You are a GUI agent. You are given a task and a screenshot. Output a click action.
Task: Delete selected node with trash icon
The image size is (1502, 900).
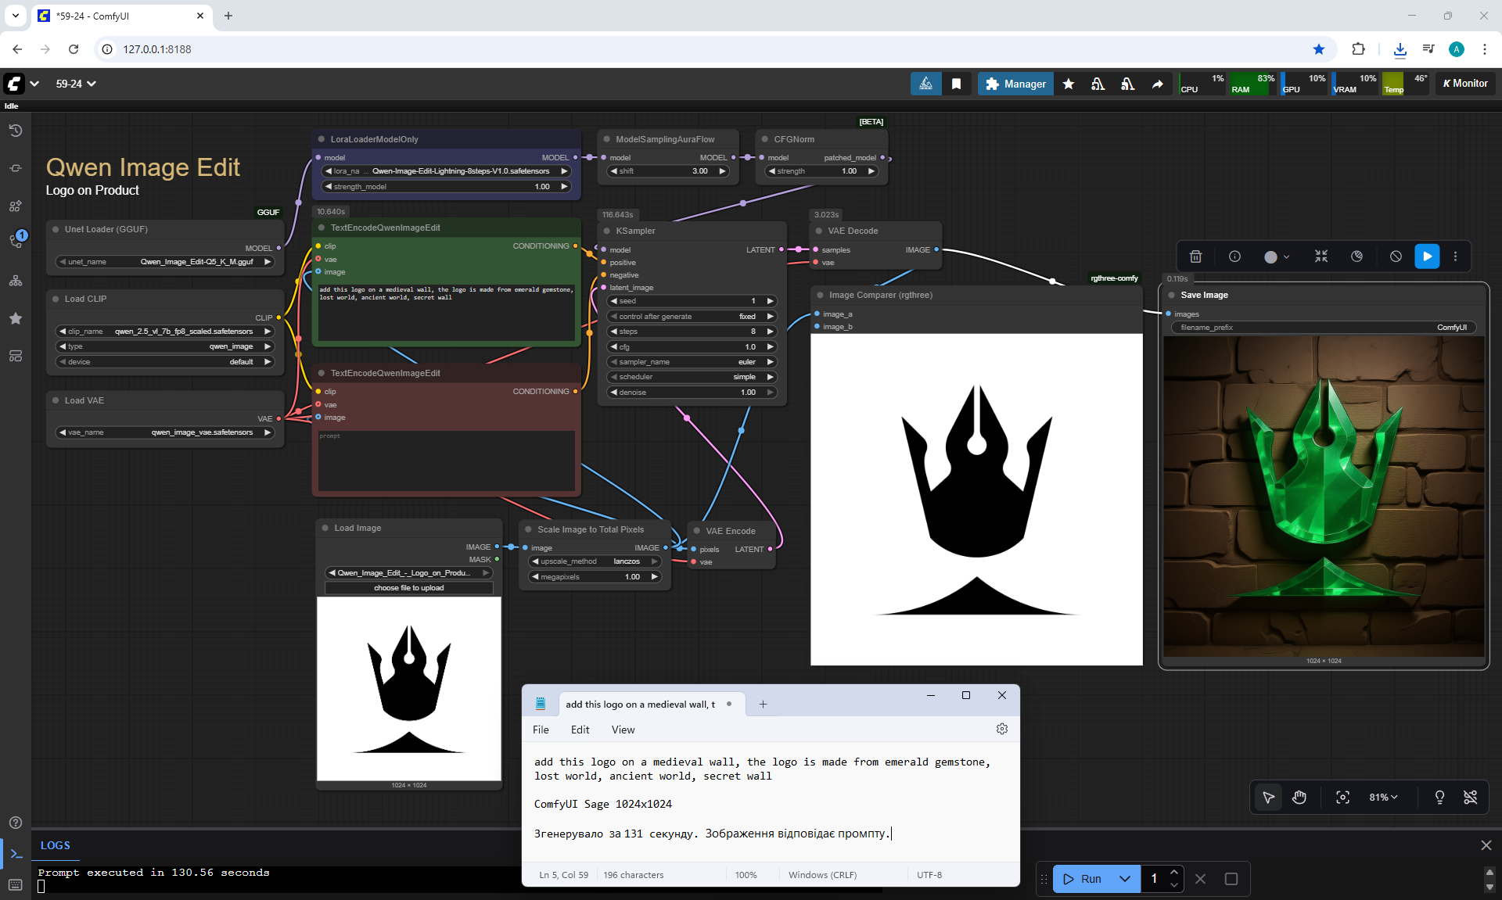tap(1195, 256)
